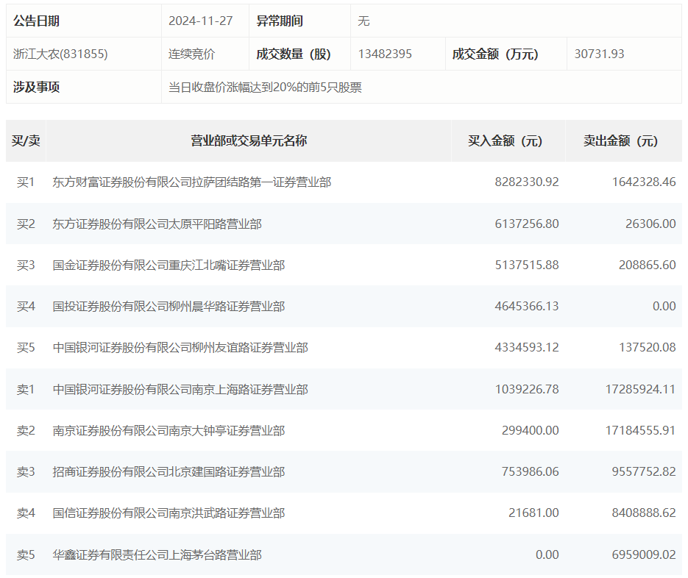This screenshot has height=578, width=688.
Task: Select buy amount 5137515.88
Action: point(527,265)
